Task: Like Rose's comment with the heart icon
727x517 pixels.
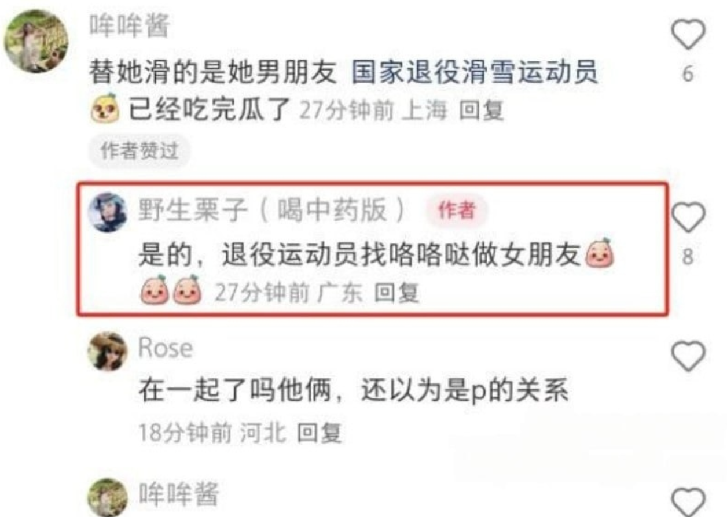Action: pos(688,355)
